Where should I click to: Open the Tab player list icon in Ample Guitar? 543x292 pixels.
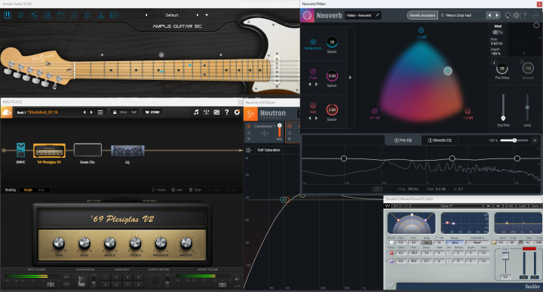(x=34, y=15)
